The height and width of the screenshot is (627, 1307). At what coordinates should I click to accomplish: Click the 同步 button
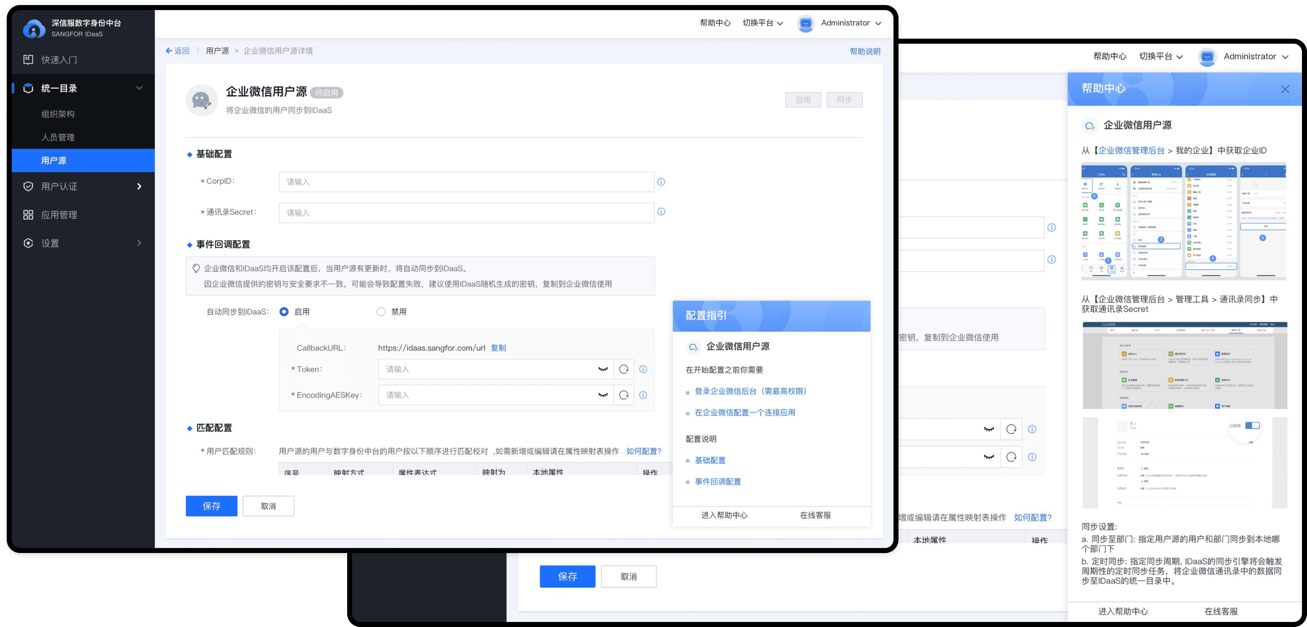click(x=844, y=100)
